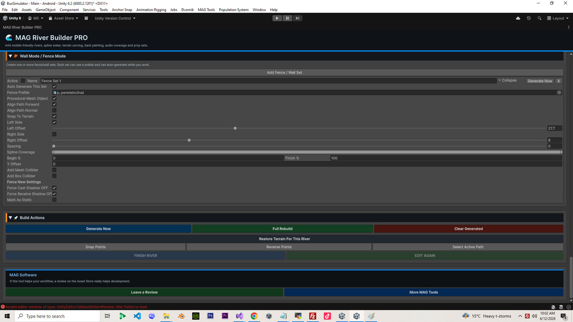This screenshot has width=573, height=322.
Task: Click the Right Offset slider handle
Action: (189, 140)
